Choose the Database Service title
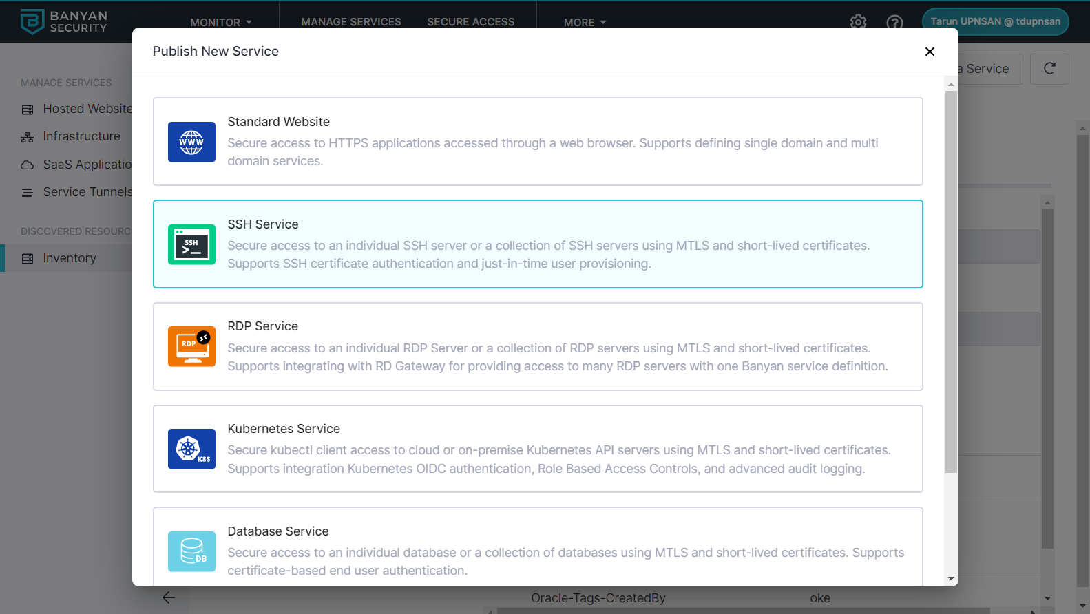 click(278, 531)
